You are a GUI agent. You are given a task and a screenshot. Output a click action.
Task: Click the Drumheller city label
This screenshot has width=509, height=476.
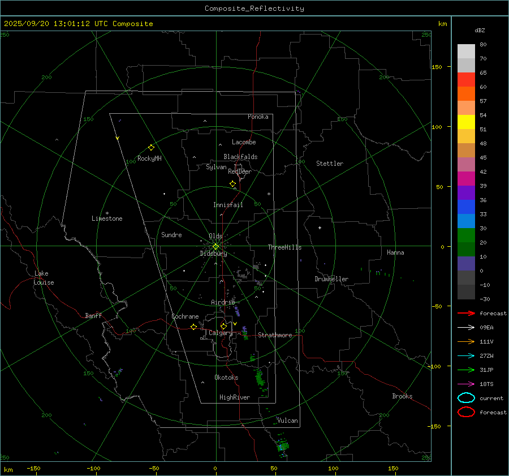click(x=331, y=279)
